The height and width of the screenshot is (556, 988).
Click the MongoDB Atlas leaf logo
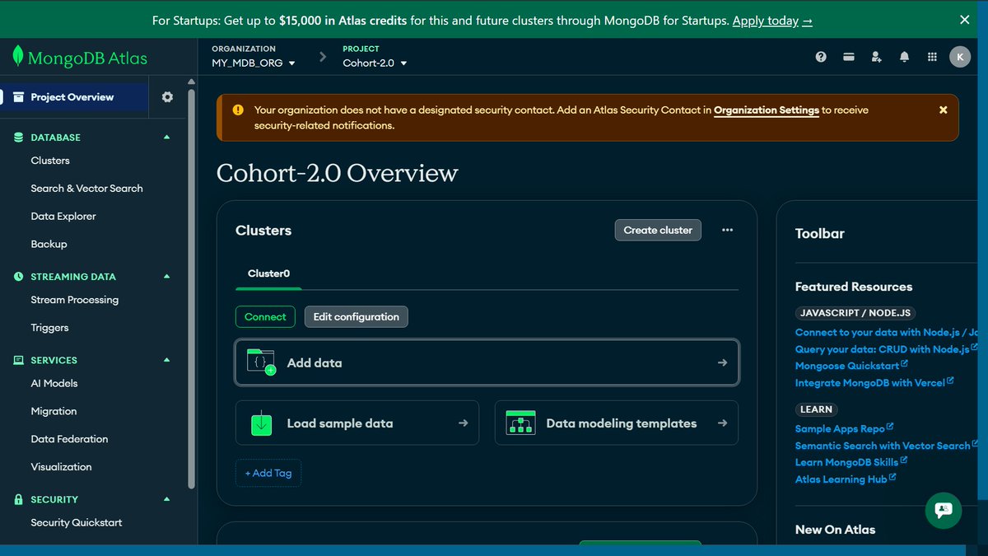pos(17,57)
